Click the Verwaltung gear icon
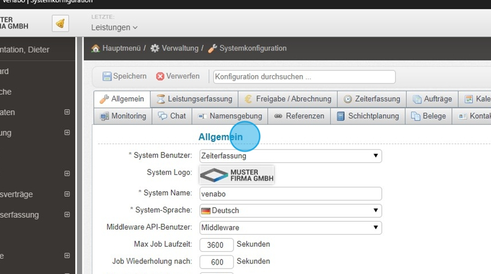Screen dimensions: 491x274 [x=155, y=48]
